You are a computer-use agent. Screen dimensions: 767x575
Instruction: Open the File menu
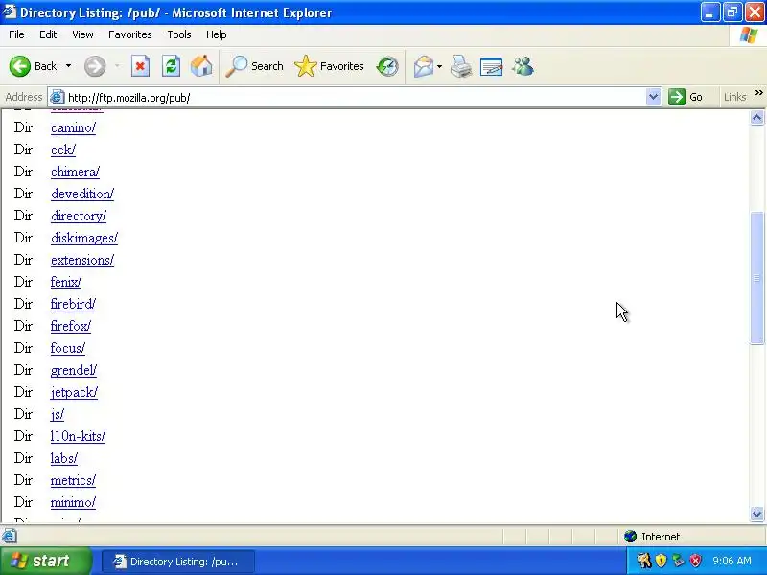coord(16,34)
